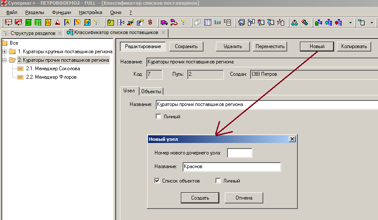Expand the Кураторы крупных поставщиков региона node

4,51
